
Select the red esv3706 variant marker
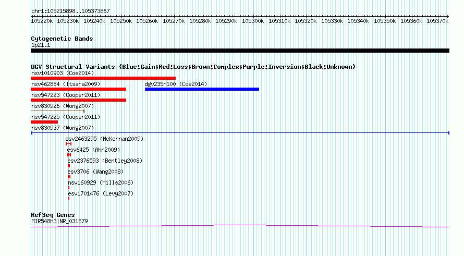(69, 177)
